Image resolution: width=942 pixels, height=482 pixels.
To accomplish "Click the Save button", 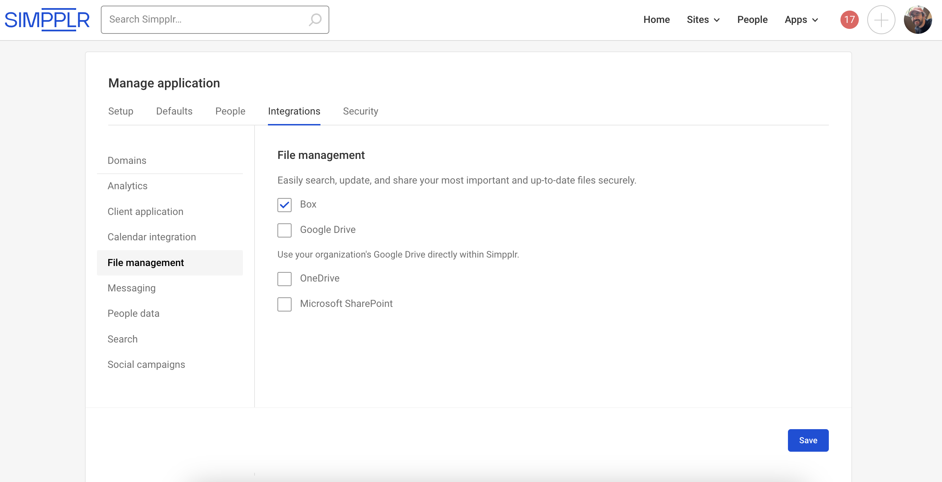I will (x=807, y=440).
